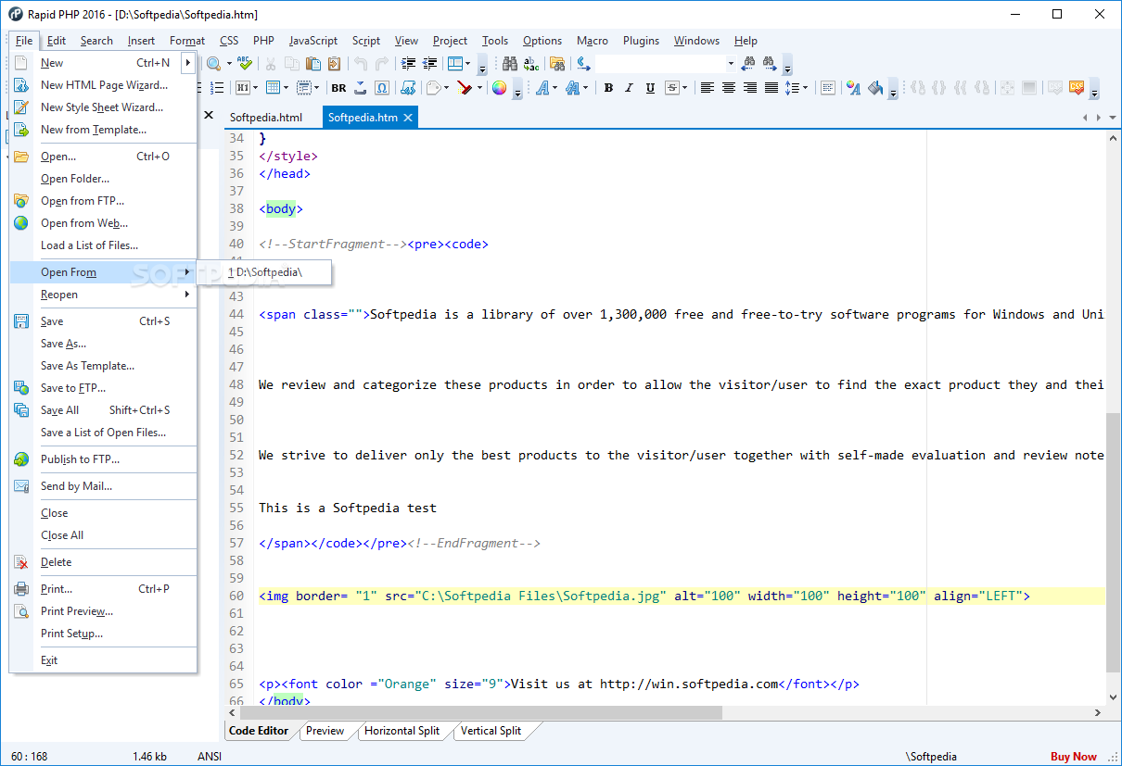Click the Find binoculars icon
1122x766 pixels.
point(510,64)
